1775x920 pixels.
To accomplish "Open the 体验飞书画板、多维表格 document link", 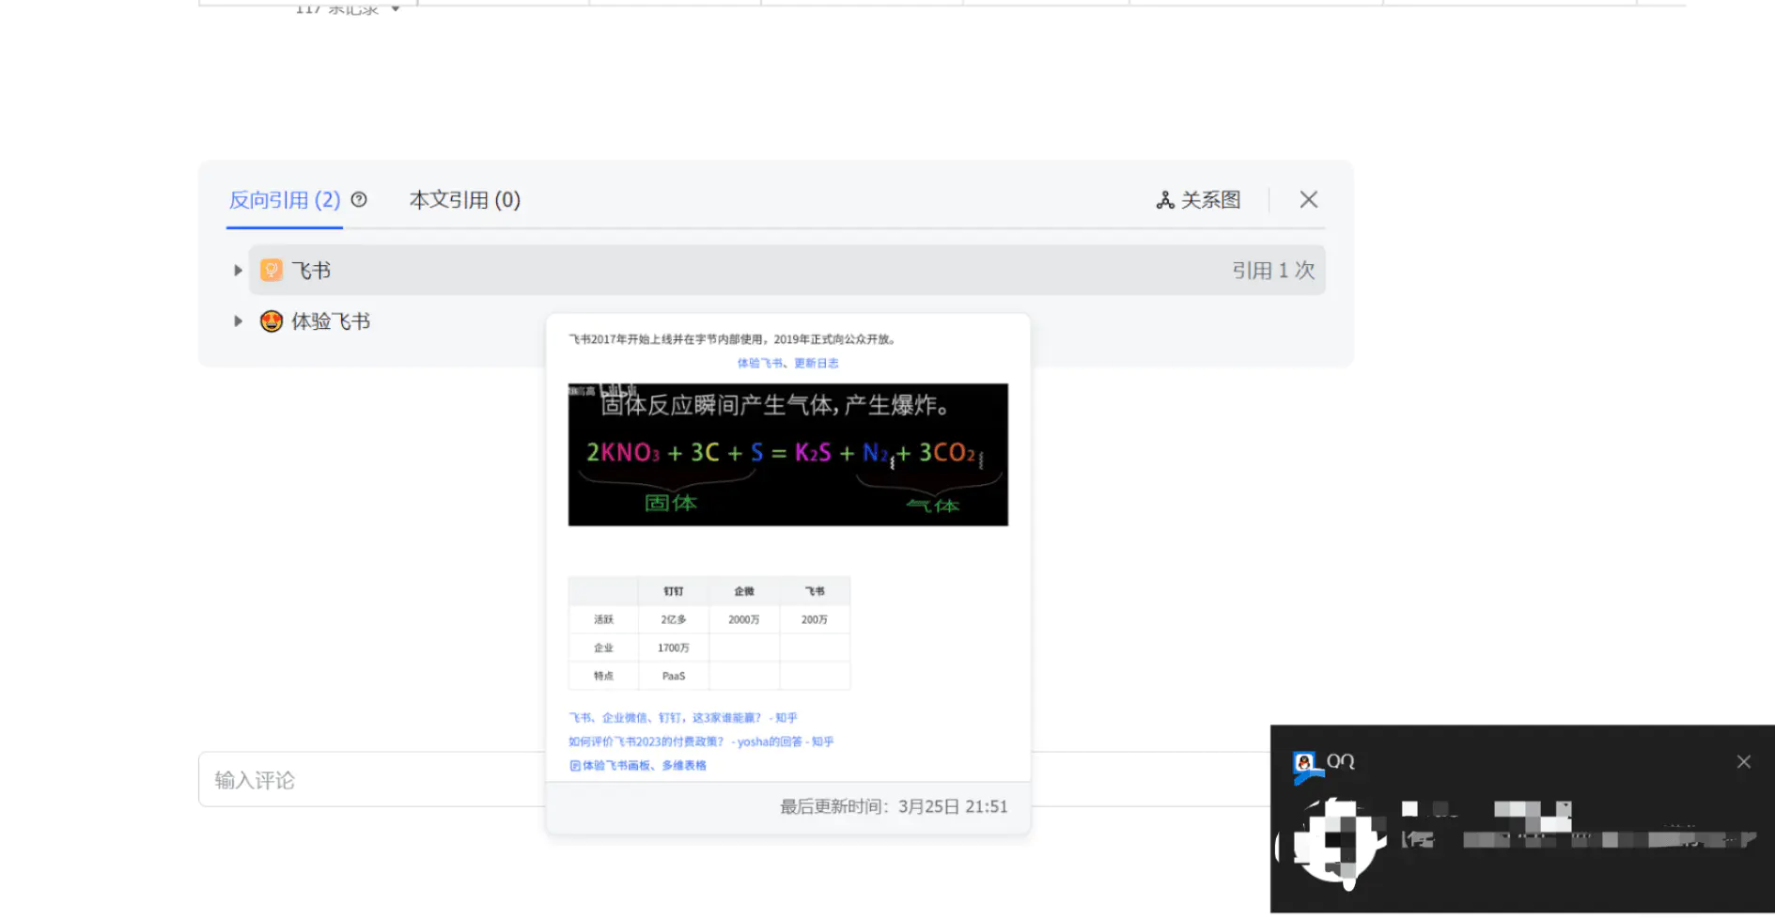I will 638,766.
